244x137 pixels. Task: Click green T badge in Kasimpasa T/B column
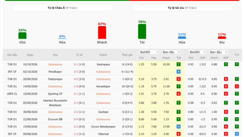coord(178,64)
